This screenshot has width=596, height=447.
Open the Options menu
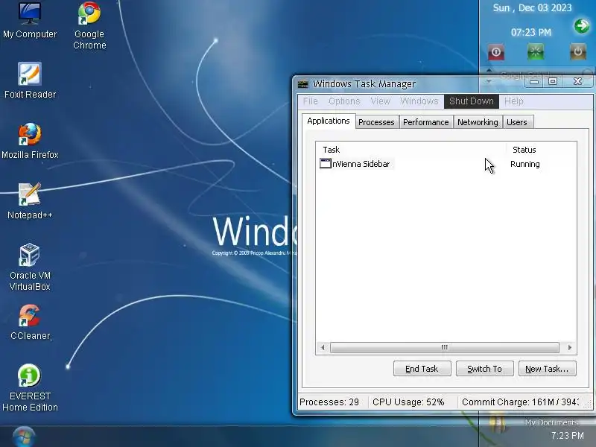(x=344, y=101)
